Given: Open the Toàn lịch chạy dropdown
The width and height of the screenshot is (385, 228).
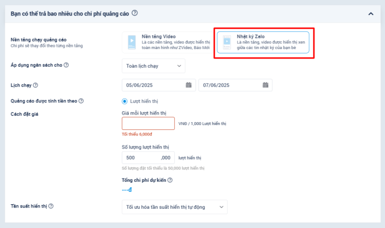Looking at the screenshot, I should tap(153, 66).
